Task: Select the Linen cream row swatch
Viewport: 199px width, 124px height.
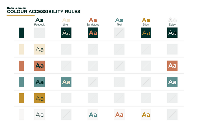Action: 21,49
